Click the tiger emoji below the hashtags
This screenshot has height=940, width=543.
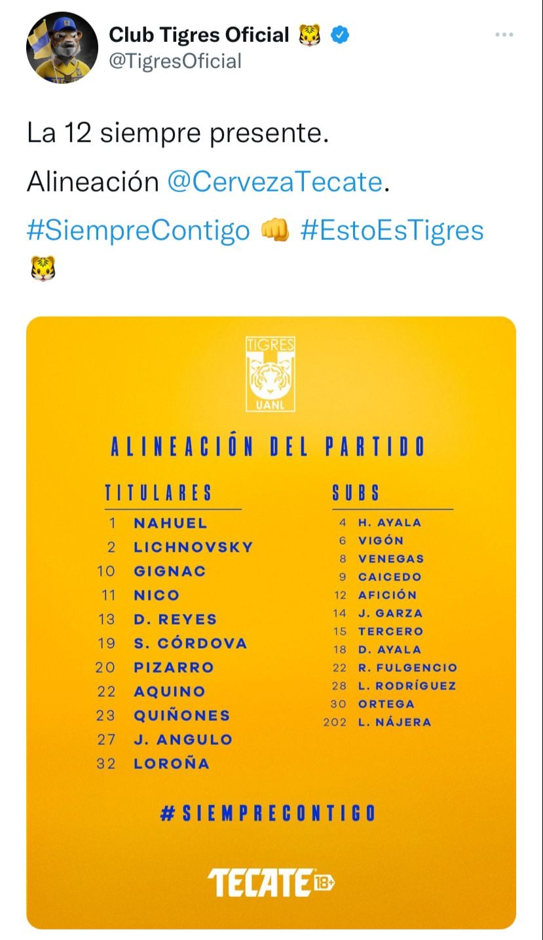click(x=43, y=267)
